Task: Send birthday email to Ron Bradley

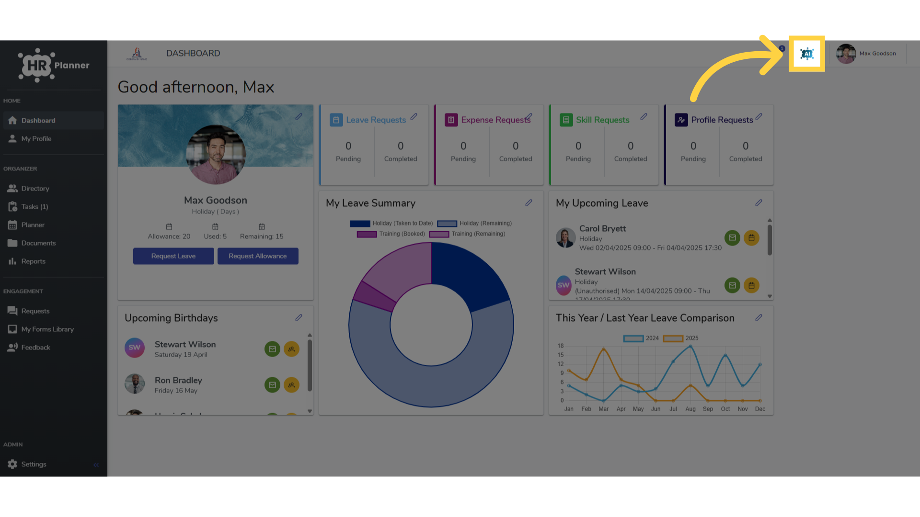Action: tap(272, 385)
